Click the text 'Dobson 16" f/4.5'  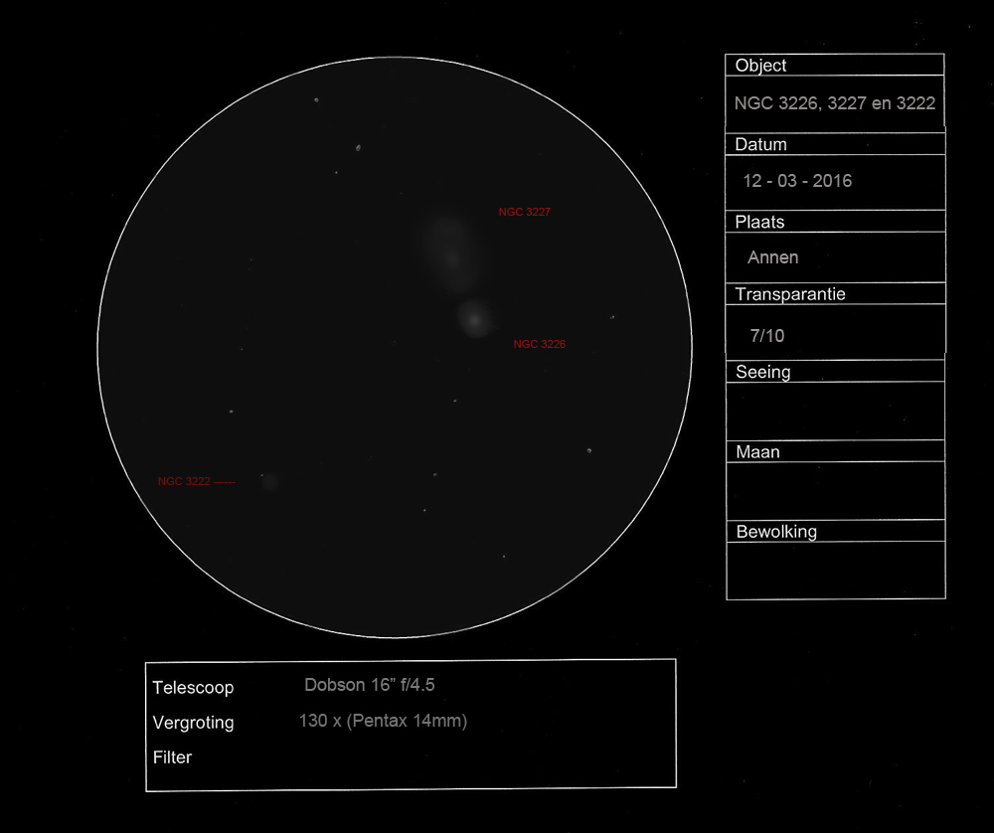tap(370, 685)
